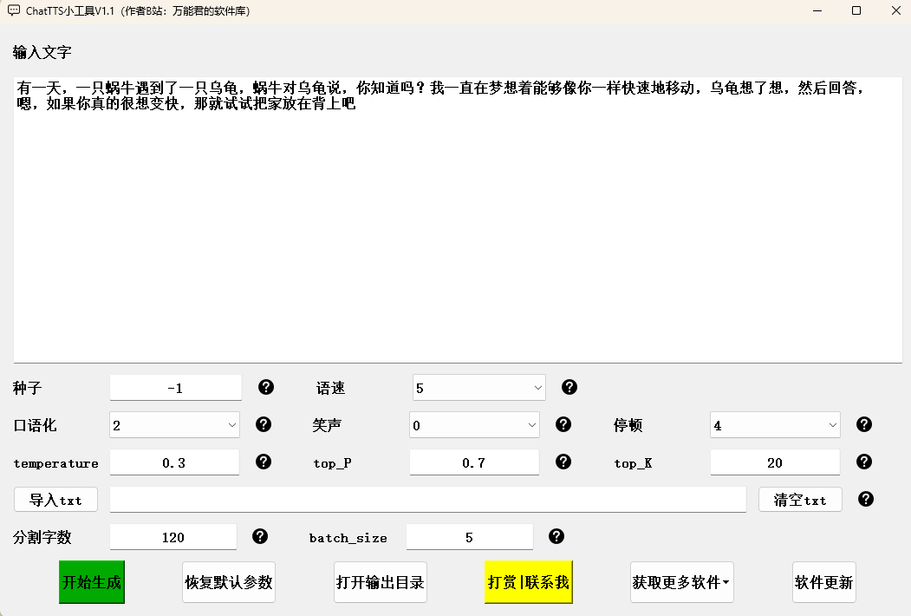Click the 导入txt import button
Screen dimensions: 911x616
(x=55, y=500)
